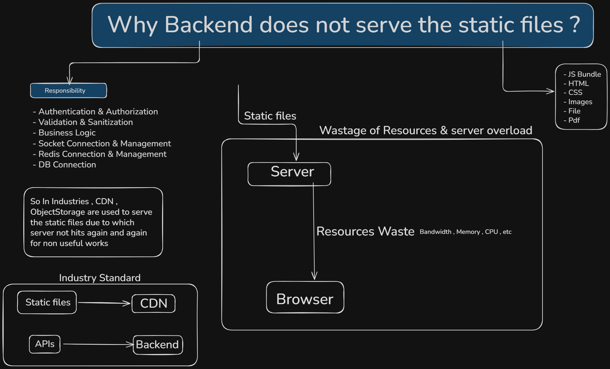
Task: Click '- CSS' in file list
Action: pyautogui.click(x=573, y=92)
